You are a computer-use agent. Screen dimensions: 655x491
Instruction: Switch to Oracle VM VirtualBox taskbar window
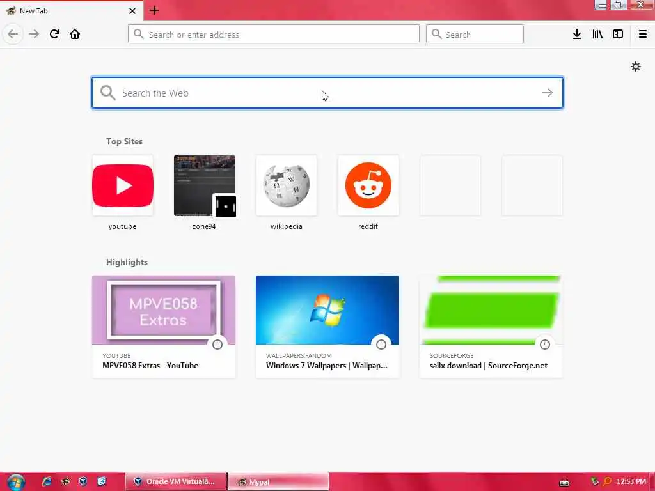[176, 481]
